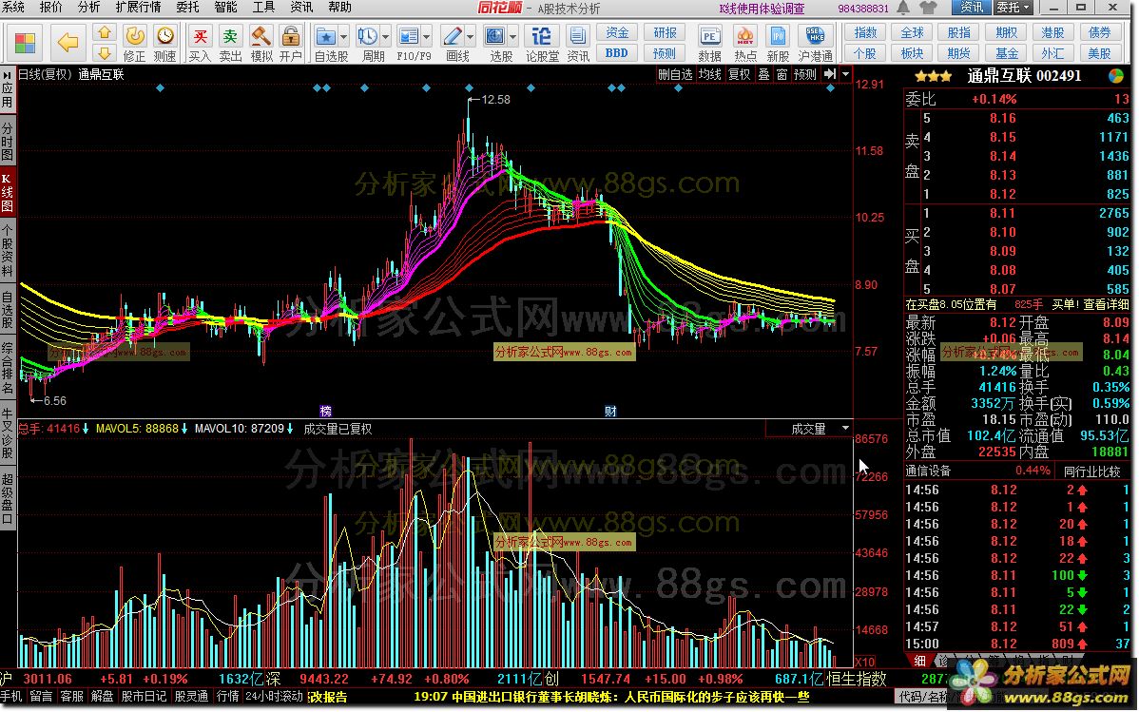
Task: Toggle the 预测 forecast option on chart
Action: click(x=805, y=74)
